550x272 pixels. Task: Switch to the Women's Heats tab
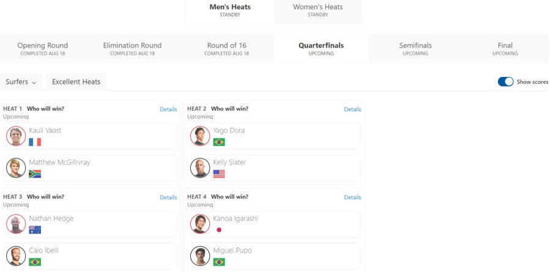point(318,10)
